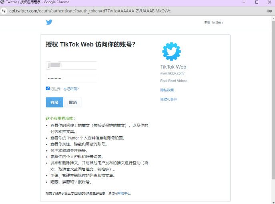Open the 忘记密码? forgot password link
Viewport: 275px width, 204px height.
71,89
